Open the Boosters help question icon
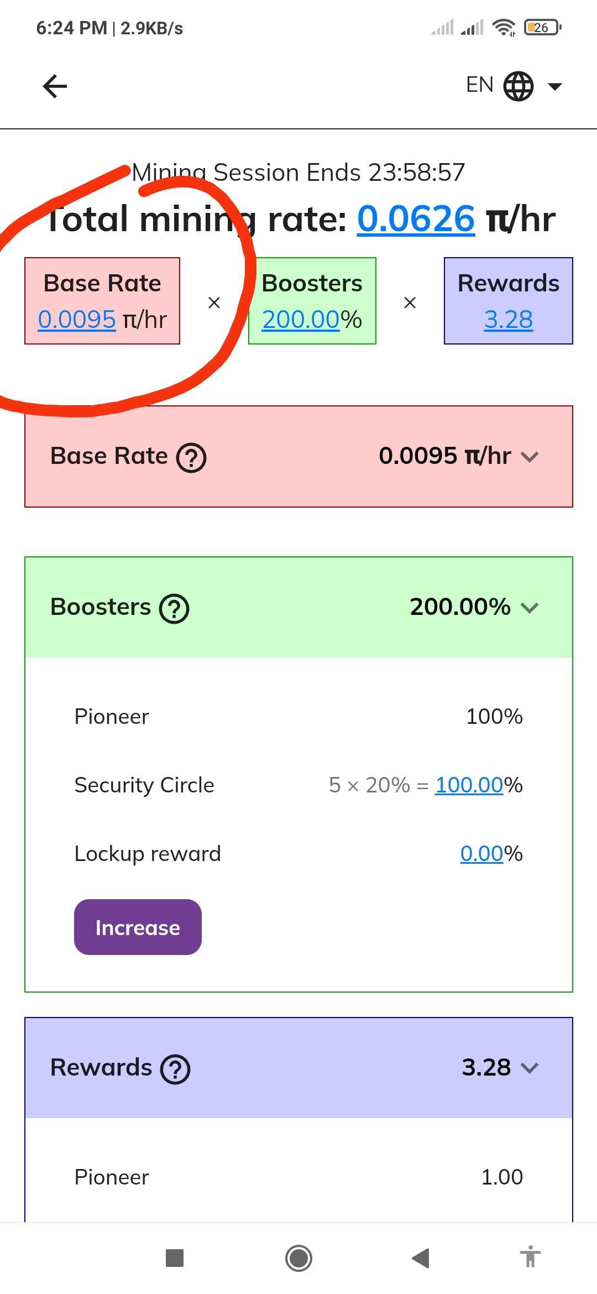This screenshot has width=597, height=1294. 174,608
